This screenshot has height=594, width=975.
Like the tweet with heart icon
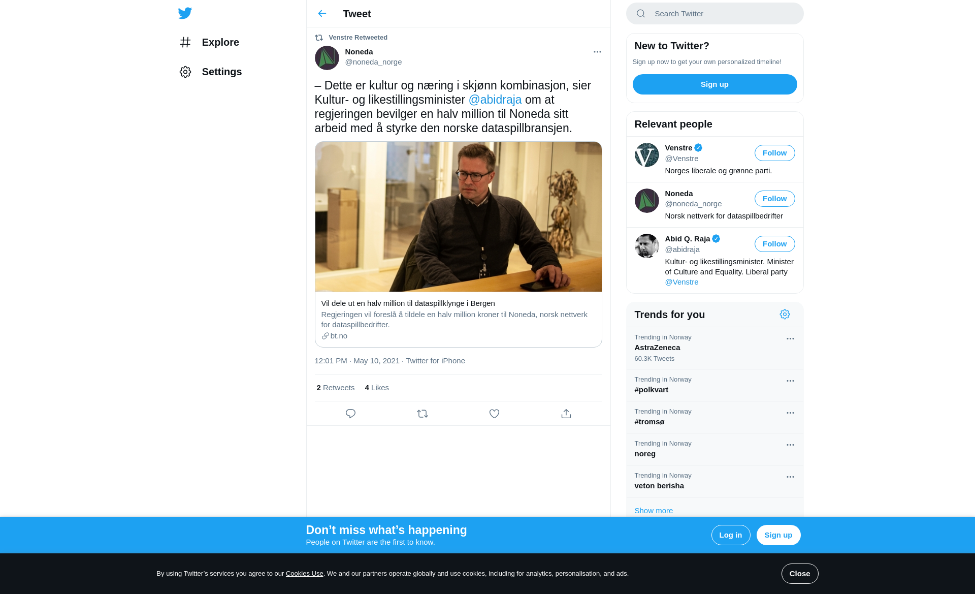494,414
